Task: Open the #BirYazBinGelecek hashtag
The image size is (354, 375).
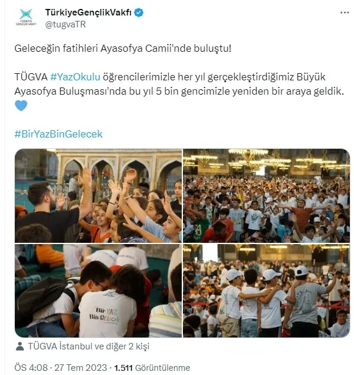Action: click(x=58, y=134)
